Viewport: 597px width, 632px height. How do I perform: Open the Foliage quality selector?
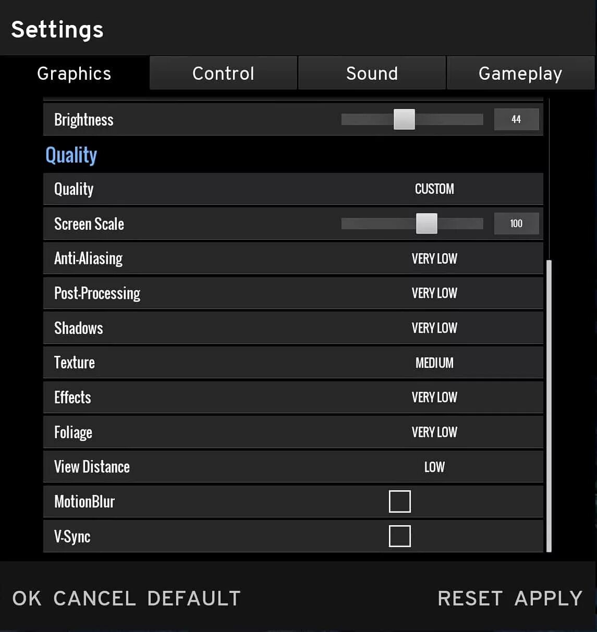tap(434, 432)
